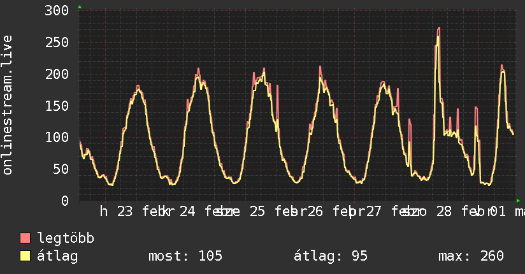Select the 'átlag' legend label next to yellow swatch
This screenshot has width=525, height=274.
click(x=57, y=256)
